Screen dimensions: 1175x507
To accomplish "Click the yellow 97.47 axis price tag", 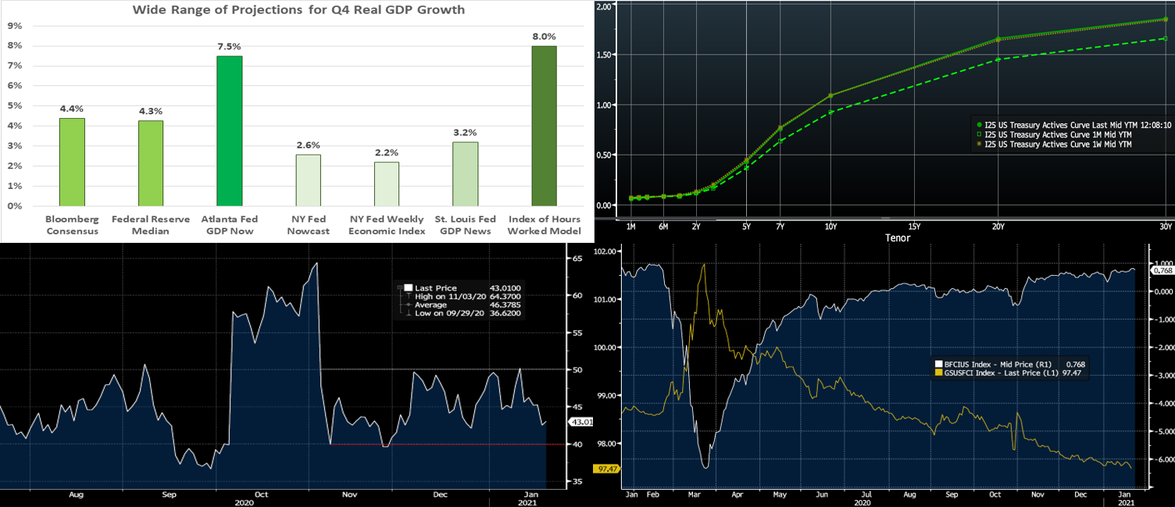I will [x=605, y=469].
